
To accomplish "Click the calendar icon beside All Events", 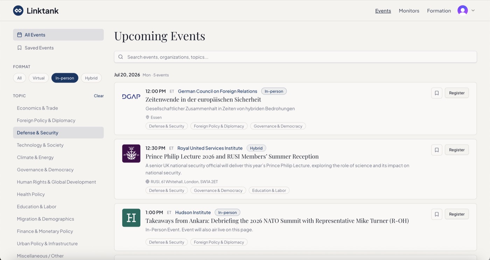I will (20, 35).
